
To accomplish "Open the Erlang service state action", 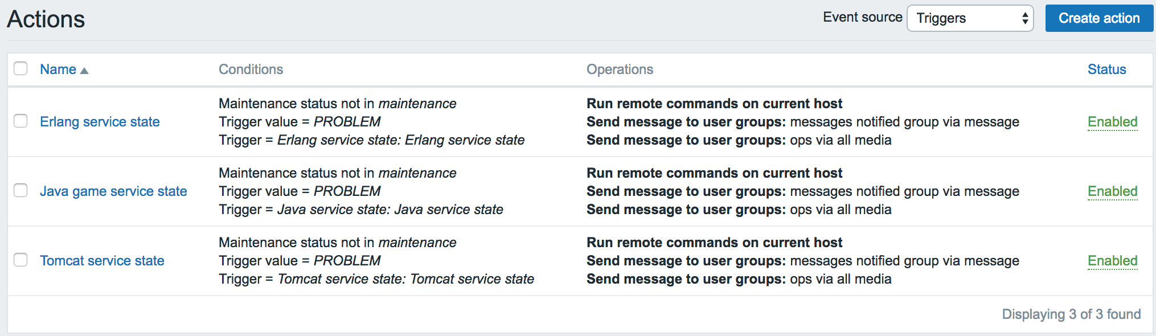I will [x=100, y=122].
